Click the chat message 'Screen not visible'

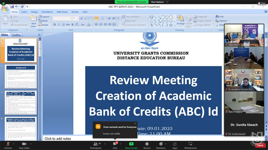112,134
